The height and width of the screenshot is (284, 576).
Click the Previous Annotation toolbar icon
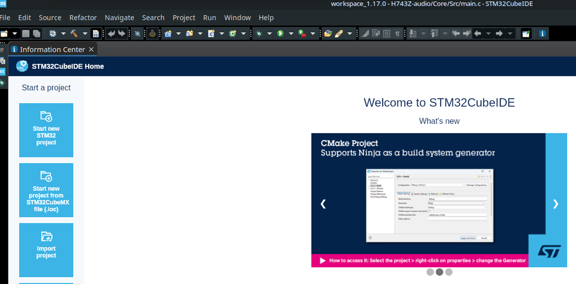pyautogui.click(x=435, y=34)
